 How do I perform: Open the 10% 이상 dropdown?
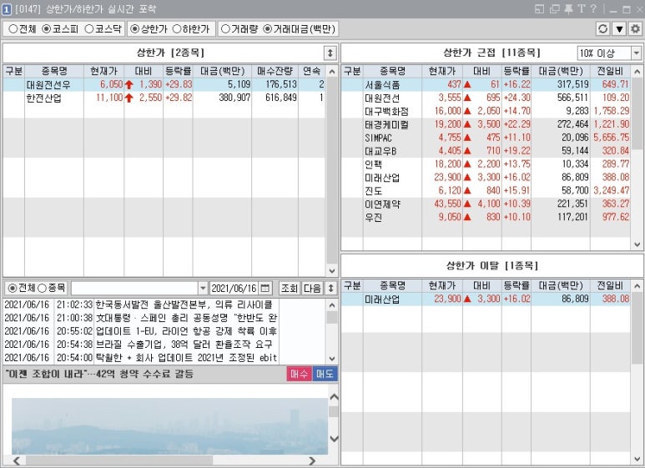coord(636,53)
